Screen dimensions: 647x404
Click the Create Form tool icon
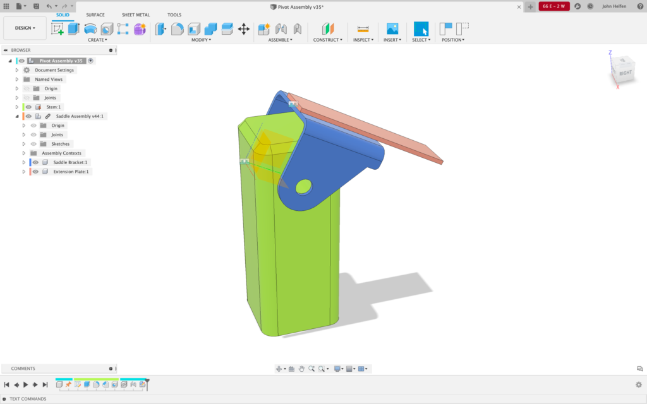140,28
